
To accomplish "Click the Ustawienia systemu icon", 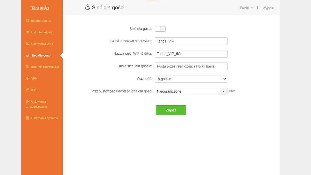I will pyautogui.click(x=28, y=118).
